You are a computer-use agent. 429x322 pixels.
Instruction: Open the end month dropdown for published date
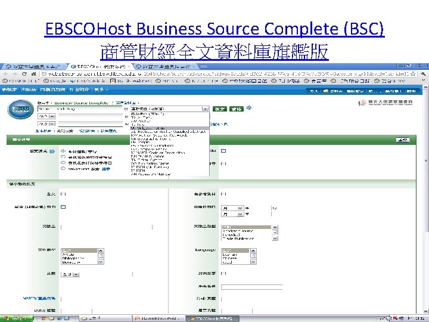tap(232, 215)
